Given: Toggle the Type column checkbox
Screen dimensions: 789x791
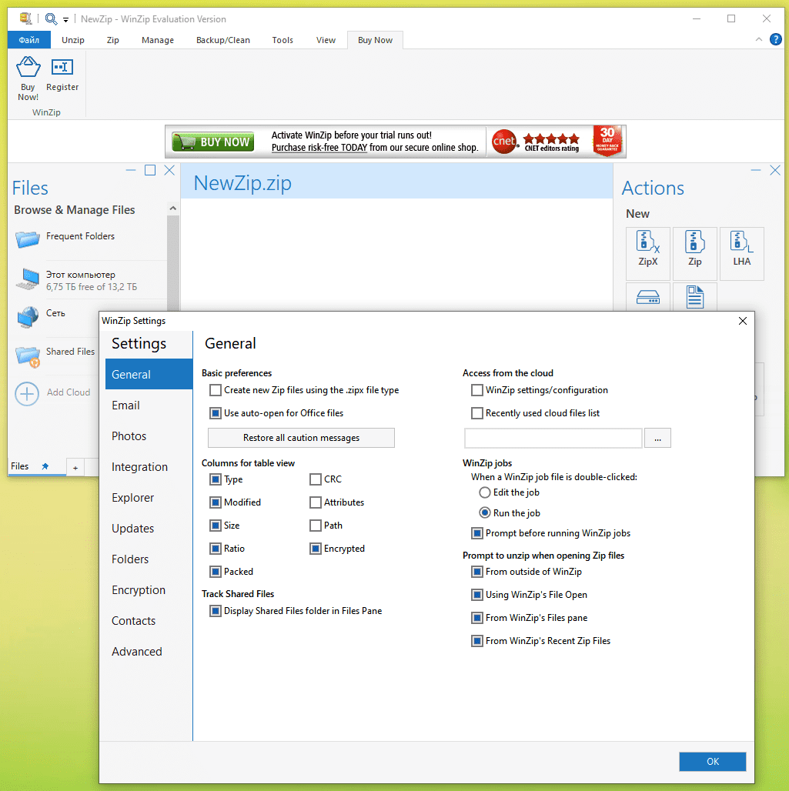Looking at the screenshot, I should point(216,479).
